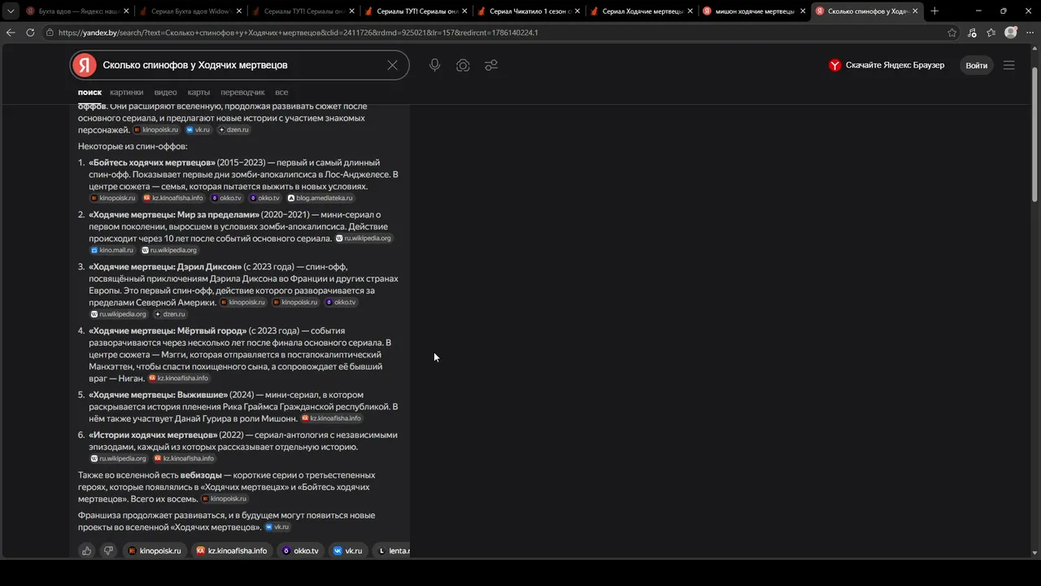Screen dimensions: 1041x586
Task: Select the 'видео' search tab
Action: (x=165, y=92)
